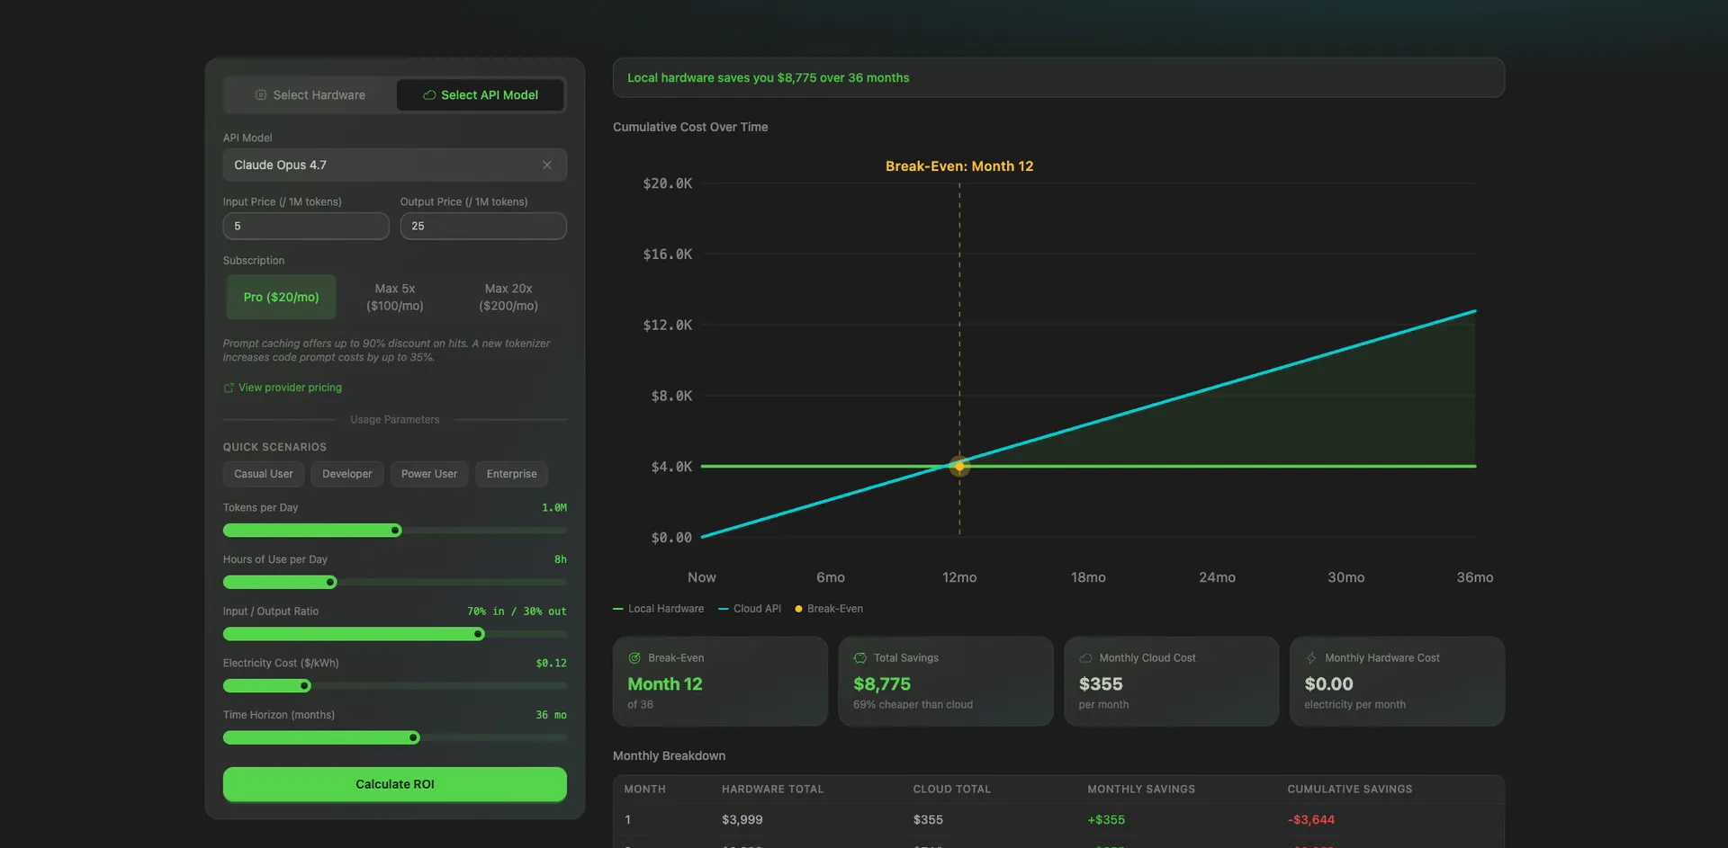Switch to the Select API Model tab
Viewport: 1728px width, 848px height.
point(480,94)
